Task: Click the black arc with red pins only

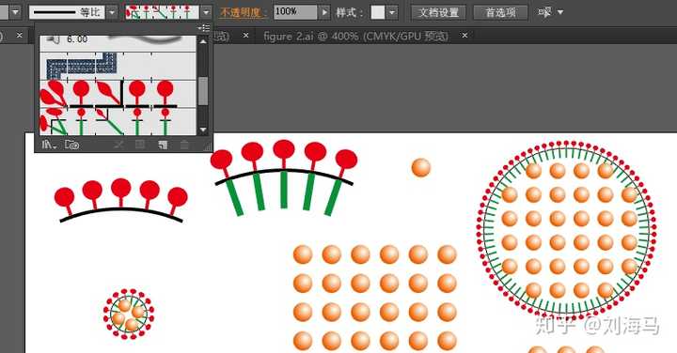Action: pos(121,200)
